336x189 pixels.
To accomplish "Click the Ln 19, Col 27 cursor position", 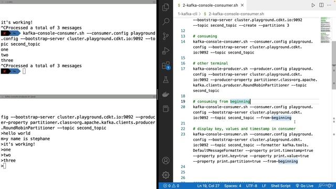I will (208, 186).
